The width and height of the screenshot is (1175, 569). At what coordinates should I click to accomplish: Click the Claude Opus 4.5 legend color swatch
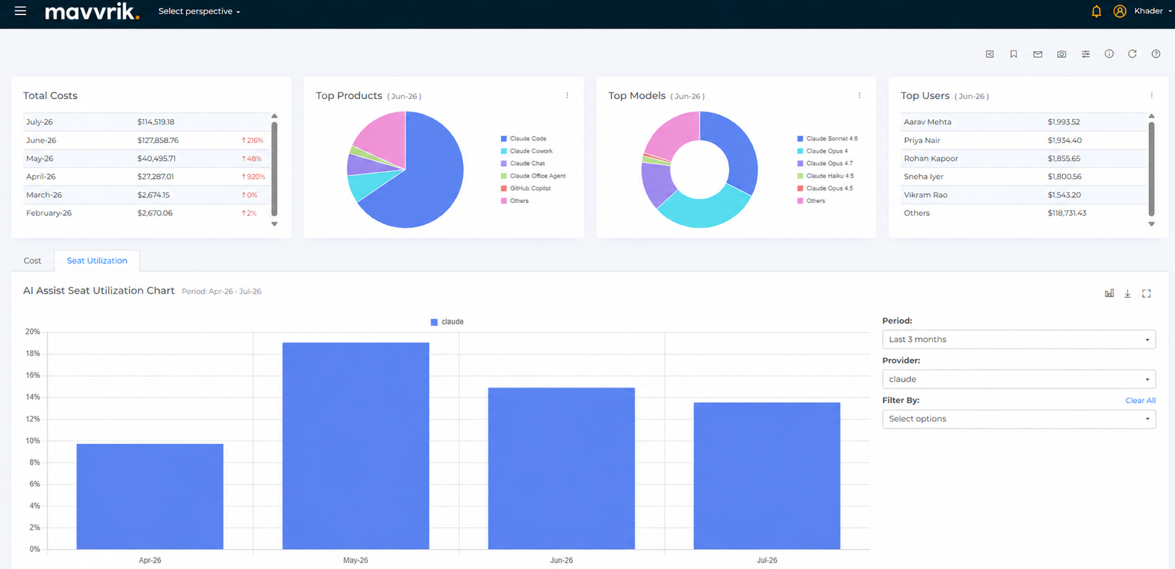(800, 189)
